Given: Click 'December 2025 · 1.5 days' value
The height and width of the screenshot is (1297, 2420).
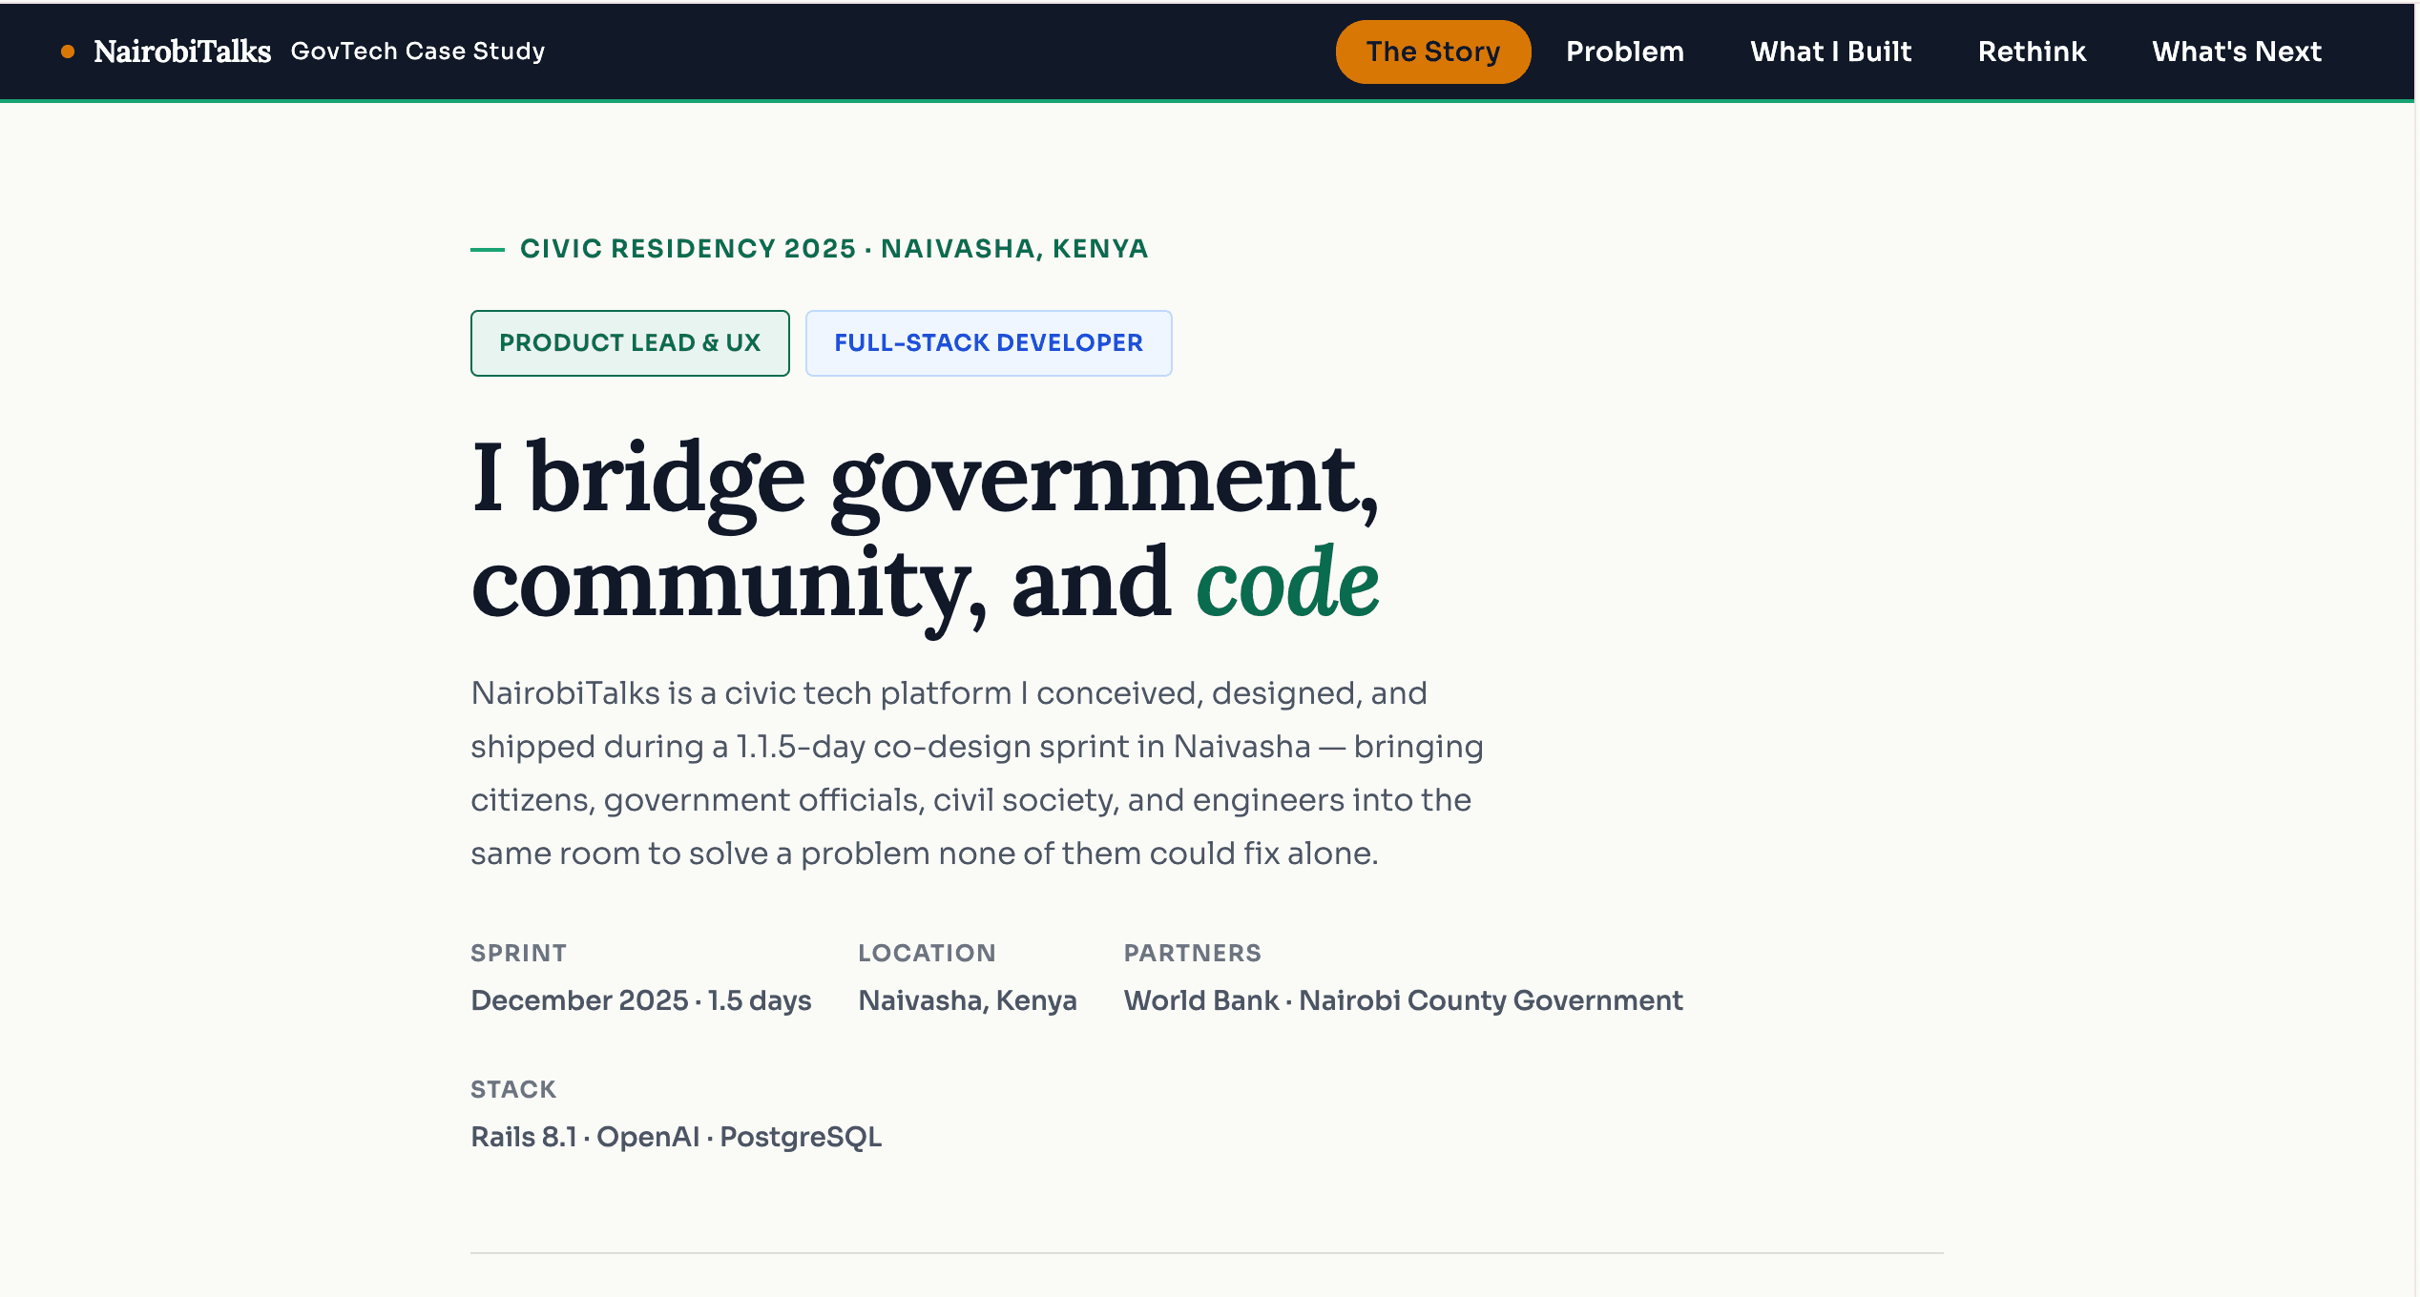Looking at the screenshot, I should click(640, 1000).
